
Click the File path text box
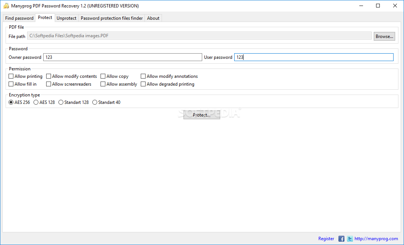(x=200, y=36)
